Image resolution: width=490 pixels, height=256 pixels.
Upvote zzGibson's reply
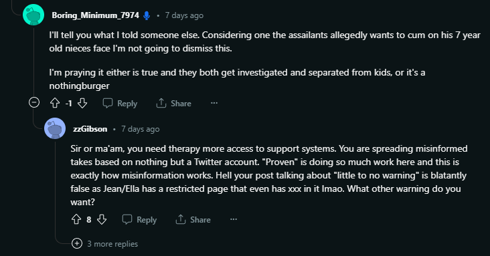pyautogui.click(x=76, y=219)
